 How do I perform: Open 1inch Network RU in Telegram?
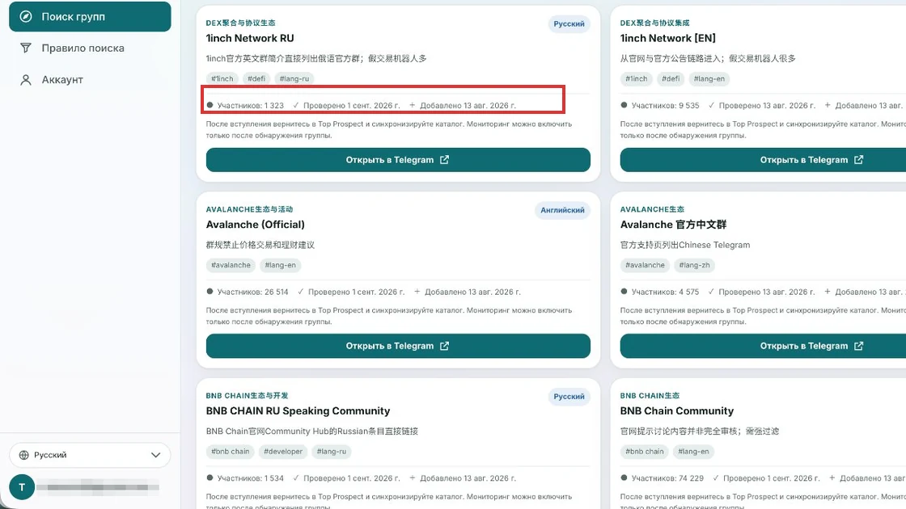tap(398, 160)
